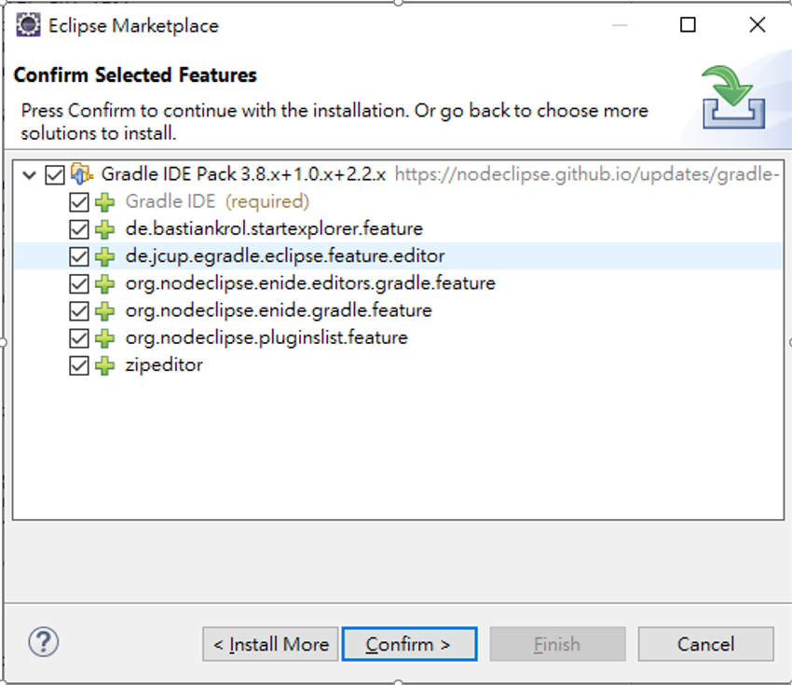
Task: Uncheck org.nodeclipse.enide.gradle.feature
Action: (x=79, y=309)
